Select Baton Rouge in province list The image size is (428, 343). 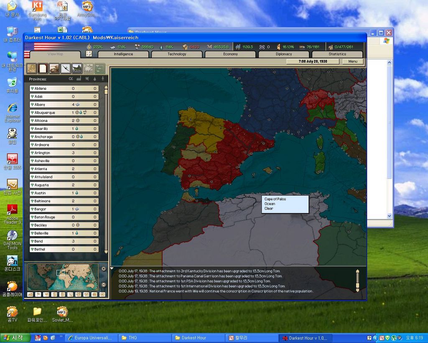coord(64,217)
